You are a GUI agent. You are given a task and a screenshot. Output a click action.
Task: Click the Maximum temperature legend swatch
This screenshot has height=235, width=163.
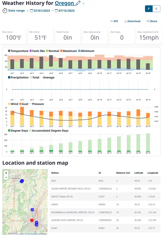pyautogui.click(x=61, y=51)
